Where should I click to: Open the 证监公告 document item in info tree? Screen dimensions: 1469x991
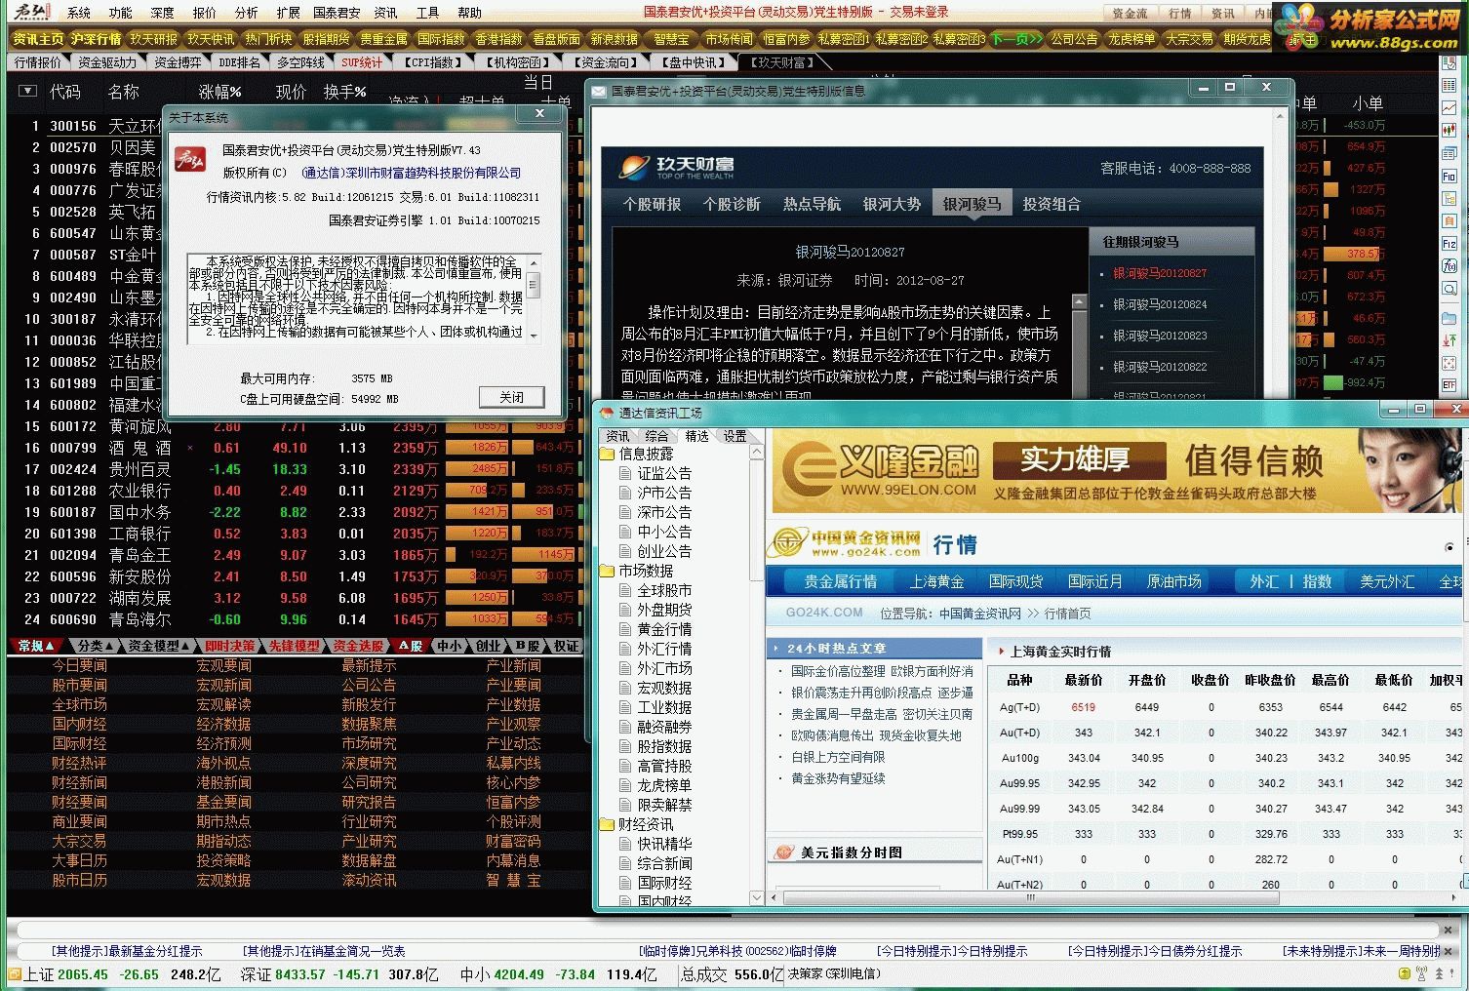[x=655, y=473]
